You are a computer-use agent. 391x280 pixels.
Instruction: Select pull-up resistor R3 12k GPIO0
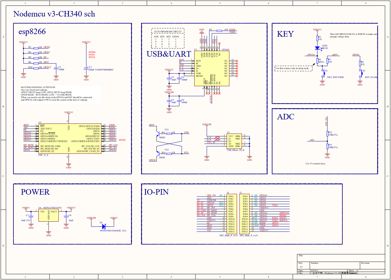36,48
